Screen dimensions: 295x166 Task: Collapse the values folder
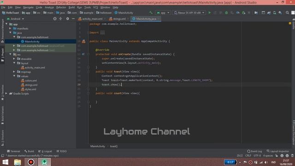(x=14, y=76)
